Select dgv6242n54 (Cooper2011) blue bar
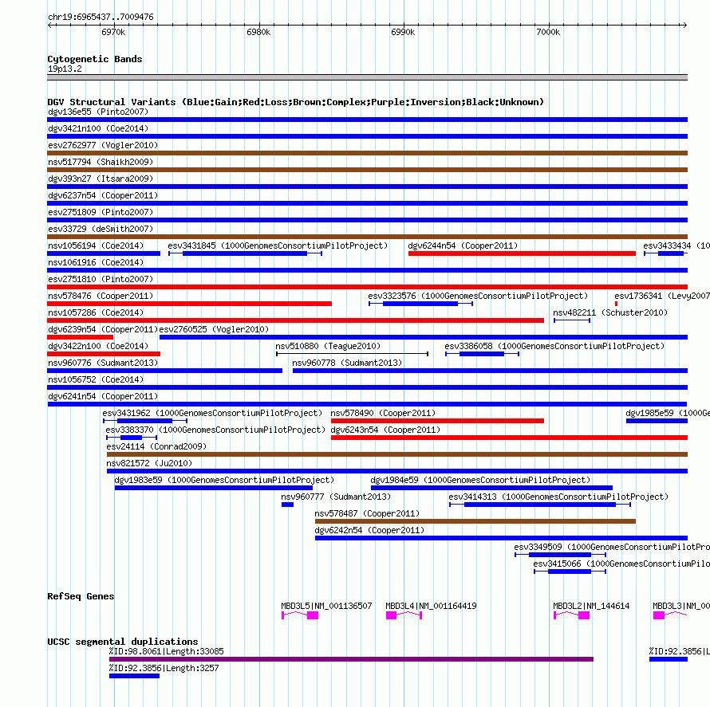 point(501,538)
